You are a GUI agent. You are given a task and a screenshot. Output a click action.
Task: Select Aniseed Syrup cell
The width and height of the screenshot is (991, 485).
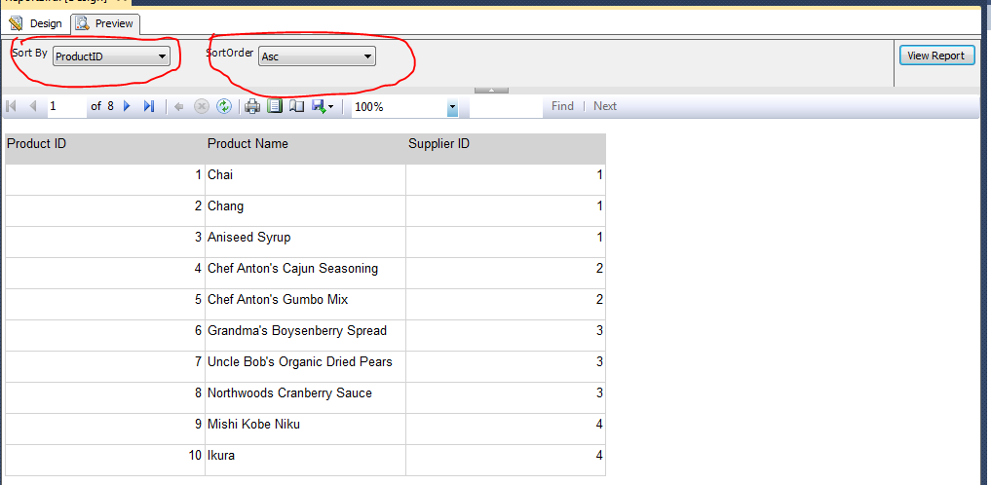tap(305, 242)
